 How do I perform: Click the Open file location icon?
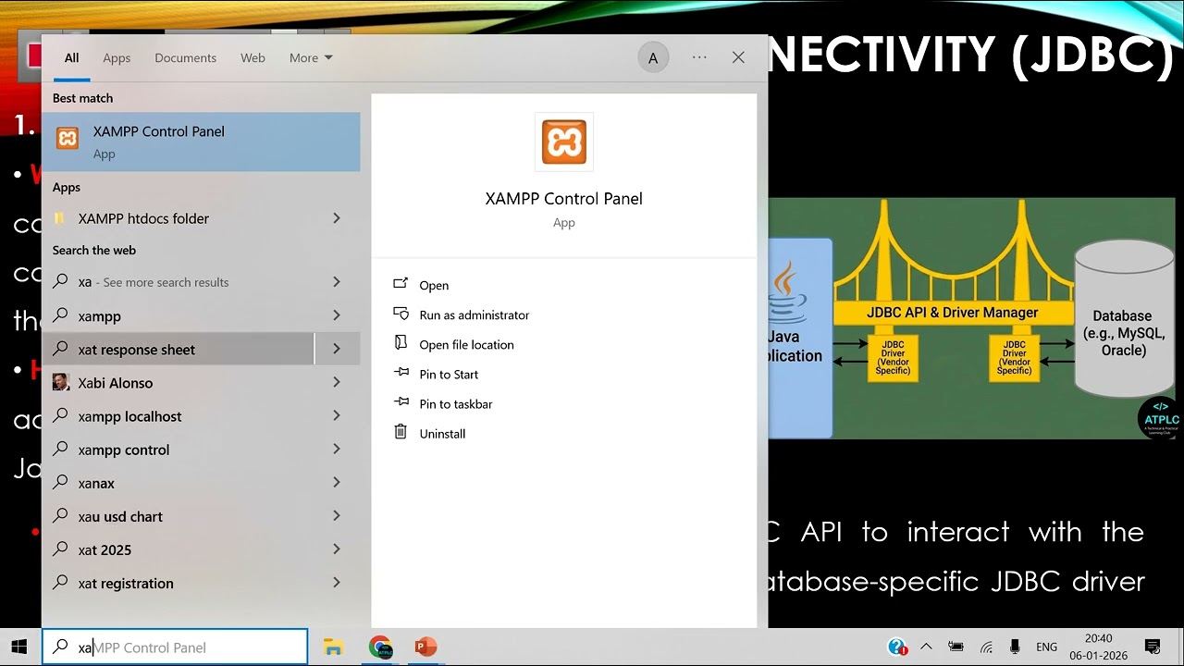(401, 343)
